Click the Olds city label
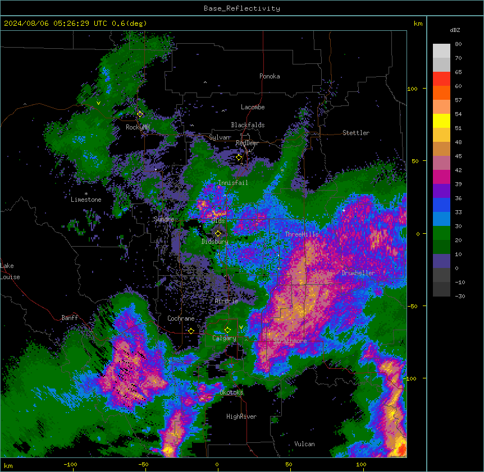This screenshot has height=472, width=484. coord(218,221)
